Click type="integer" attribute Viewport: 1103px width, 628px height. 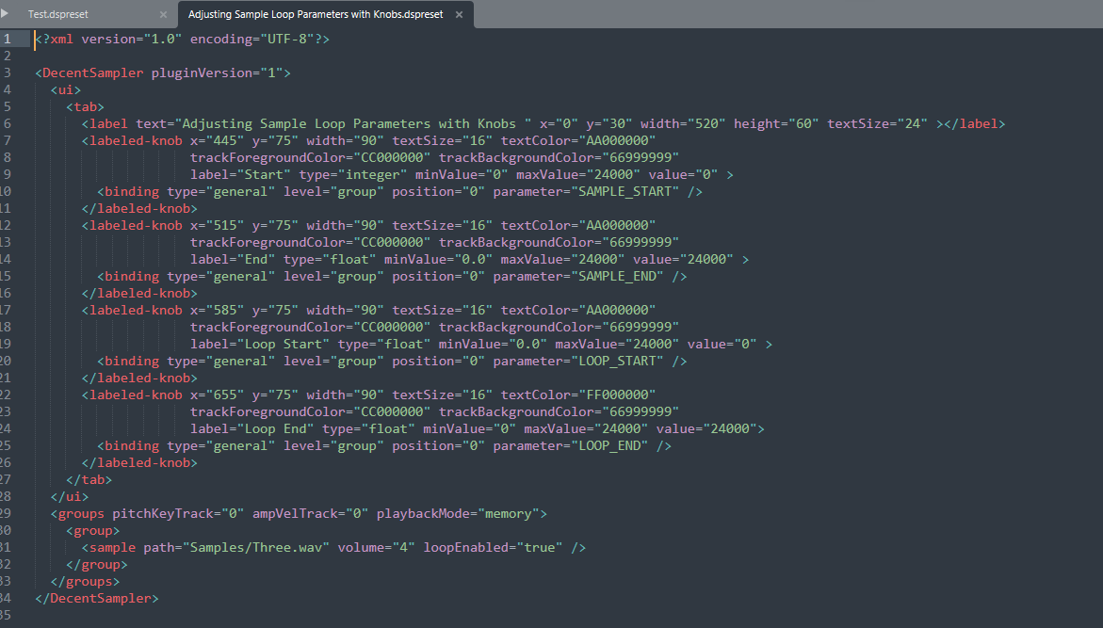[x=353, y=174]
